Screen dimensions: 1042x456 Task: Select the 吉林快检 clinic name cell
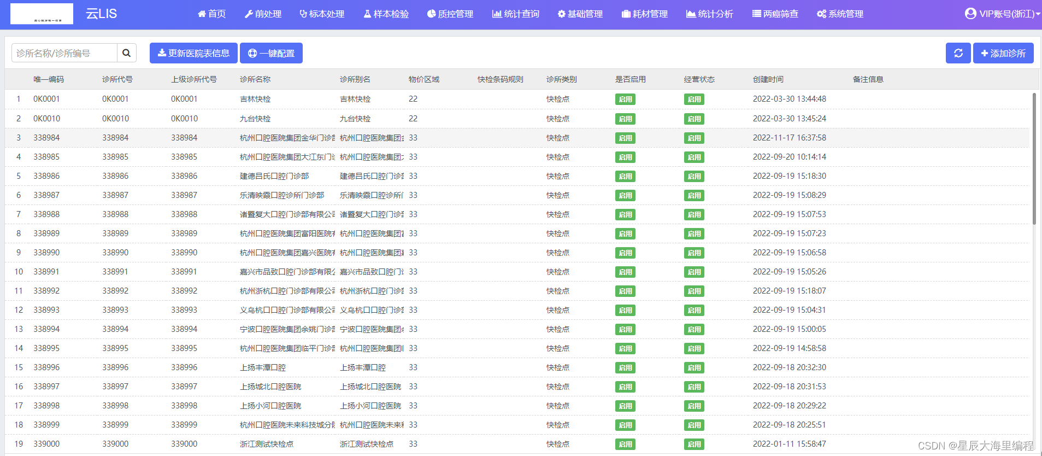tap(255, 99)
